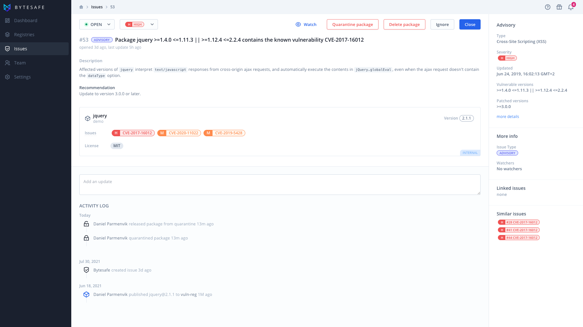
Task: Go to the Team page
Action: pyautogui.click(x=34, y=63)
